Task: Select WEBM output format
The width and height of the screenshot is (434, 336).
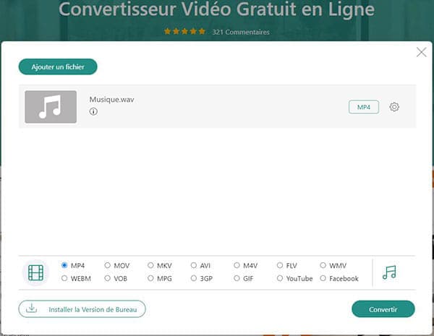Action: (64, 278)
